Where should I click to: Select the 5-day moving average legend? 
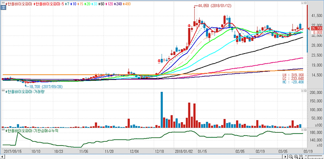pyautogui.click(x=49, y=4)
